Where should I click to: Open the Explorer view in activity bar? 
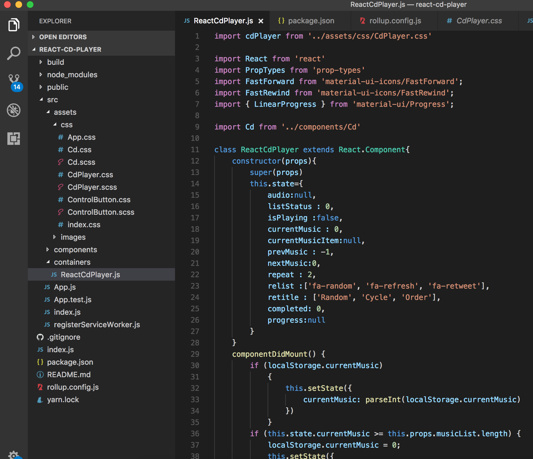14,25
